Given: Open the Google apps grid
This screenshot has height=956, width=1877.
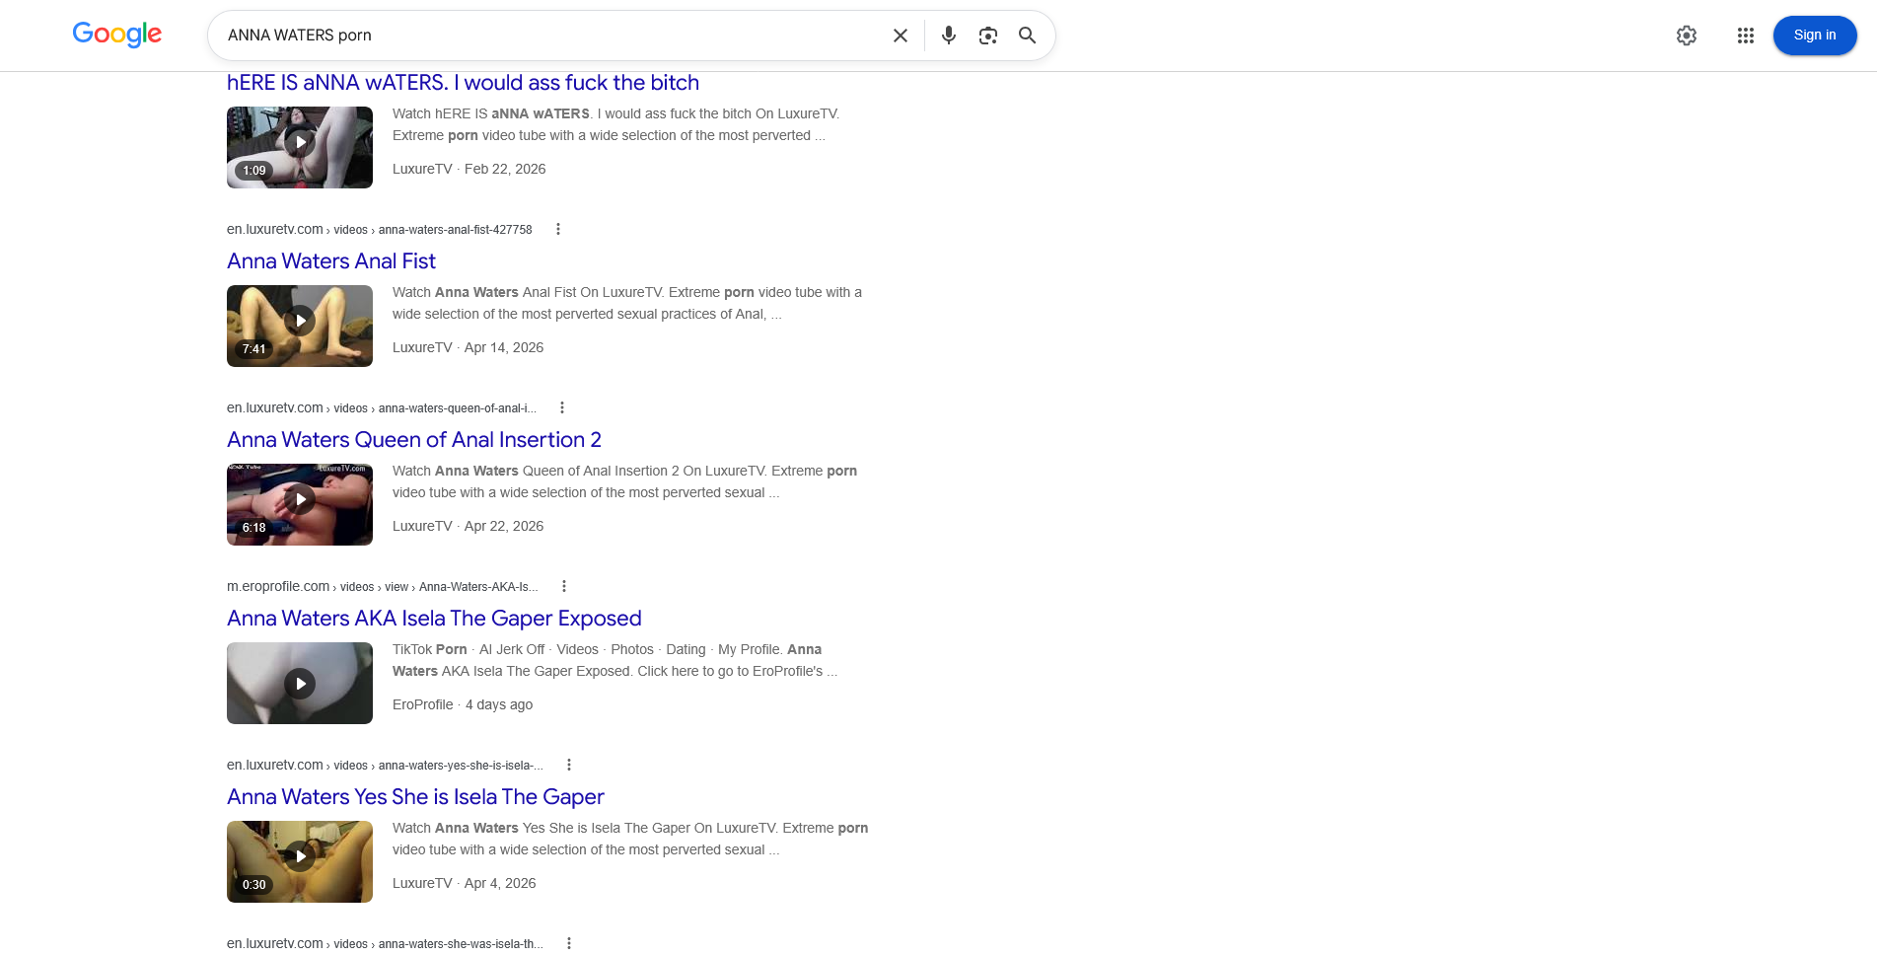Looking at the screenshot, I should tap(1746, 36).
